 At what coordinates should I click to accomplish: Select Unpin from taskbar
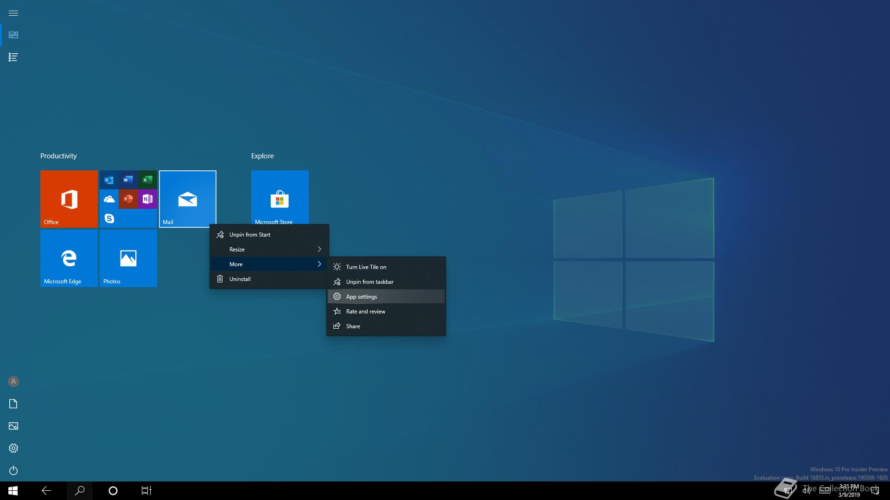point(386,282)
